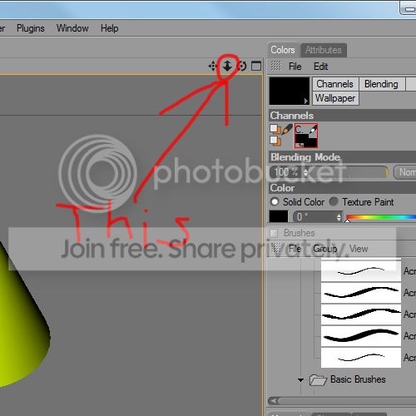
Task: Click the pencil icon in Channels
Action: 287,130
